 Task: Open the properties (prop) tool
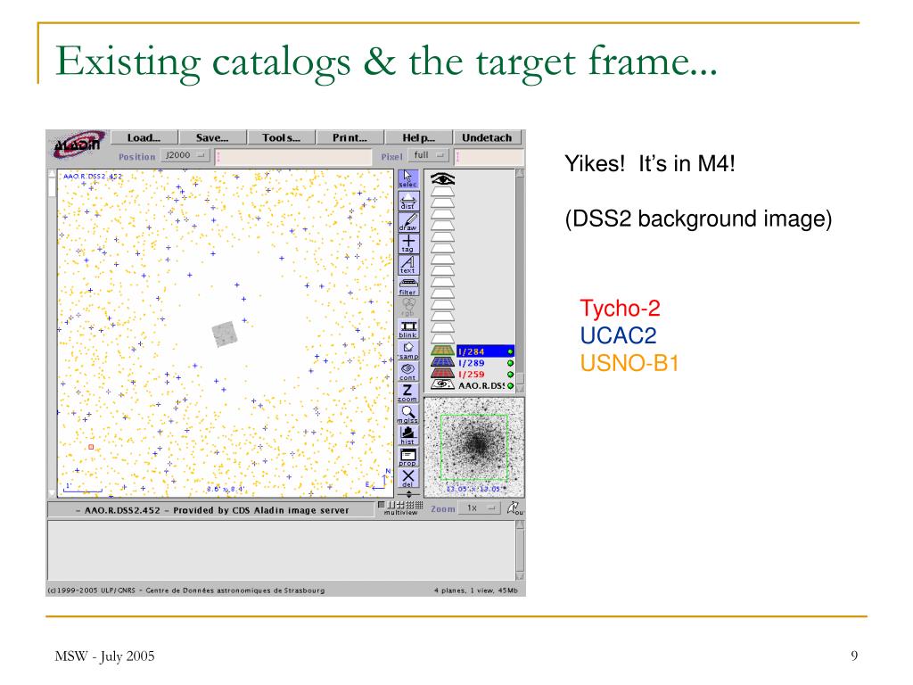point(407,457)
